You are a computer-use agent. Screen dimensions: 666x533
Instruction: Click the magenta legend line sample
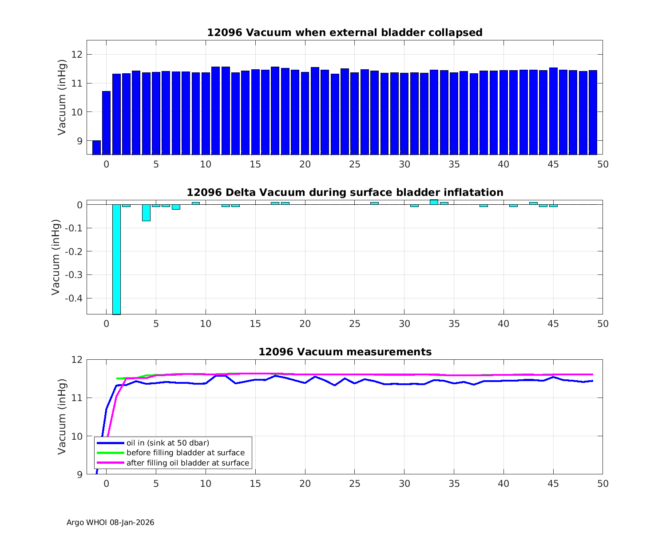110,463
